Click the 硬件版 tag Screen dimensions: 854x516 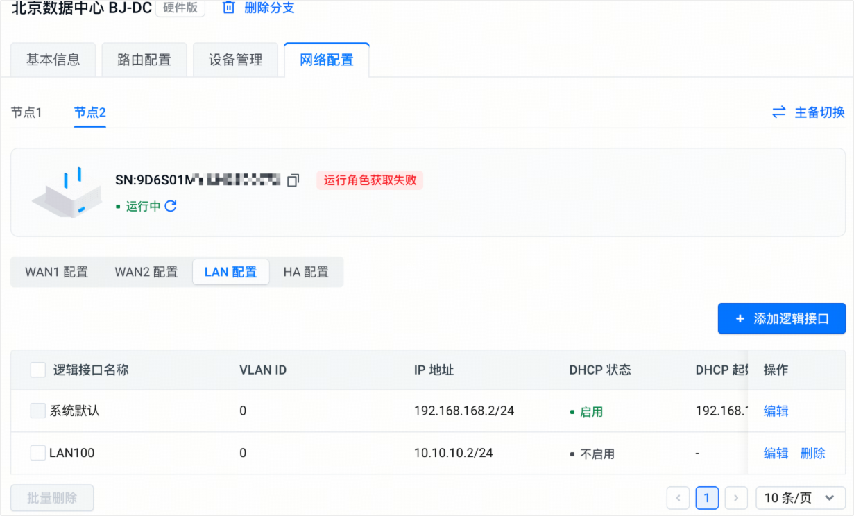(x=180, y=8)
